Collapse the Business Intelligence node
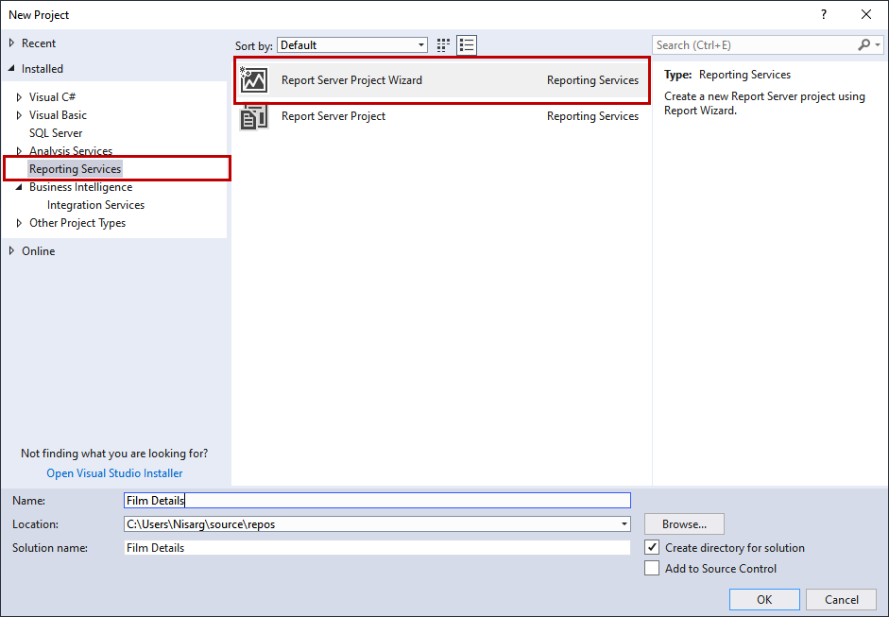889x617 pixels. [19, 187]
